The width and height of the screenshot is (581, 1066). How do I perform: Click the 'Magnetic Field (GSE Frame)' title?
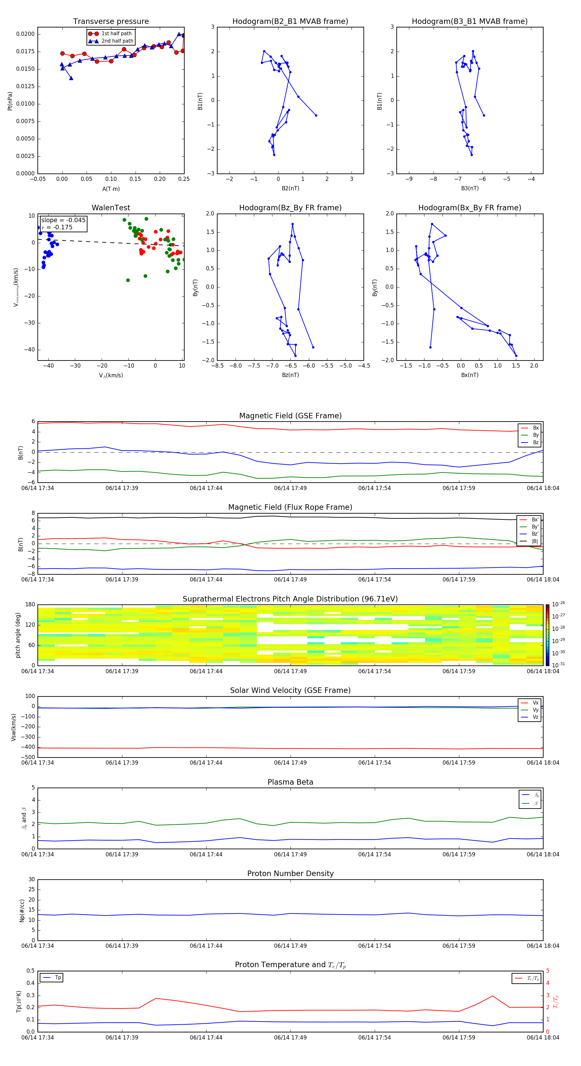(290, 416)
